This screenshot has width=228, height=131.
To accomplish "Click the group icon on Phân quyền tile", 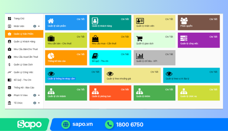I will click(184, 21).
